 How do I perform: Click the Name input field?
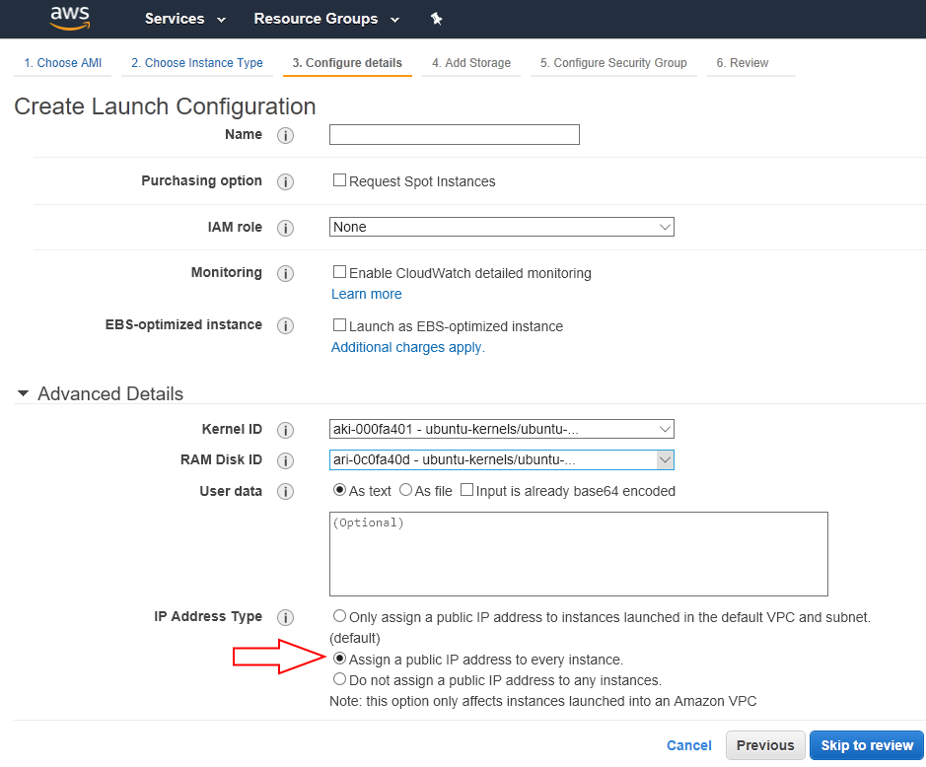(x=454, y=135)
